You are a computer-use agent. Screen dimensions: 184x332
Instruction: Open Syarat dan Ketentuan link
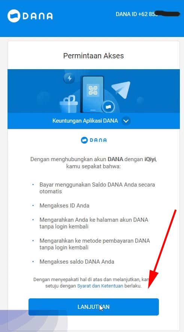[100, 286]
